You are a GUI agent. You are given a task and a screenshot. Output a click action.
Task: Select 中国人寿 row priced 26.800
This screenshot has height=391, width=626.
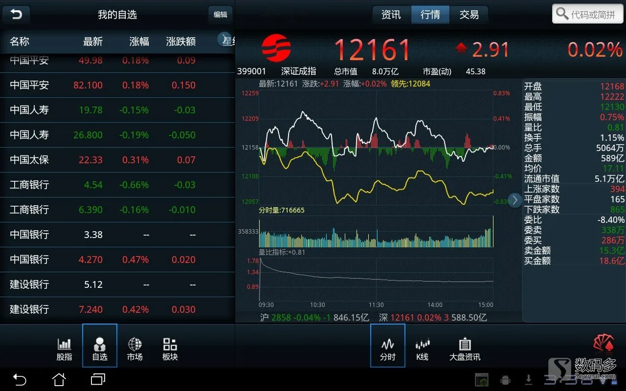(117, 135)
